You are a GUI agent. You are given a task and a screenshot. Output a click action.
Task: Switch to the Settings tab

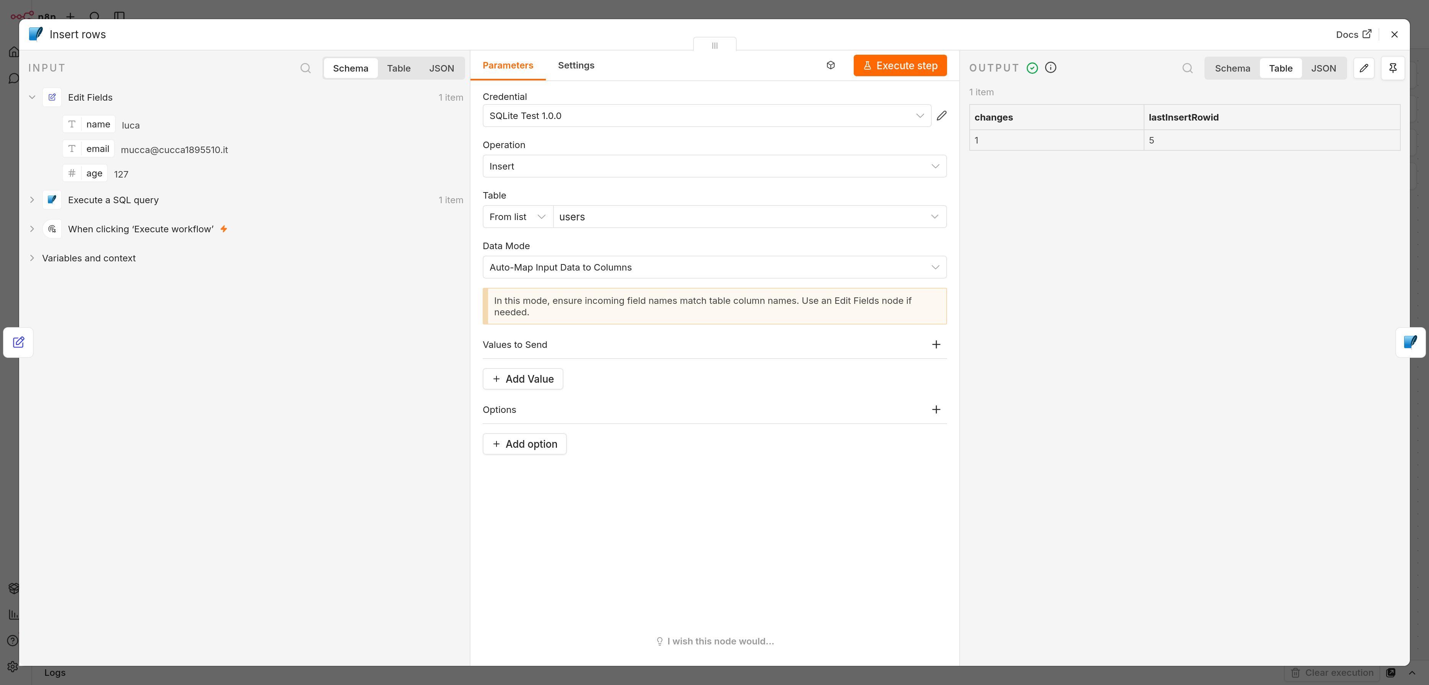[576, 65]
